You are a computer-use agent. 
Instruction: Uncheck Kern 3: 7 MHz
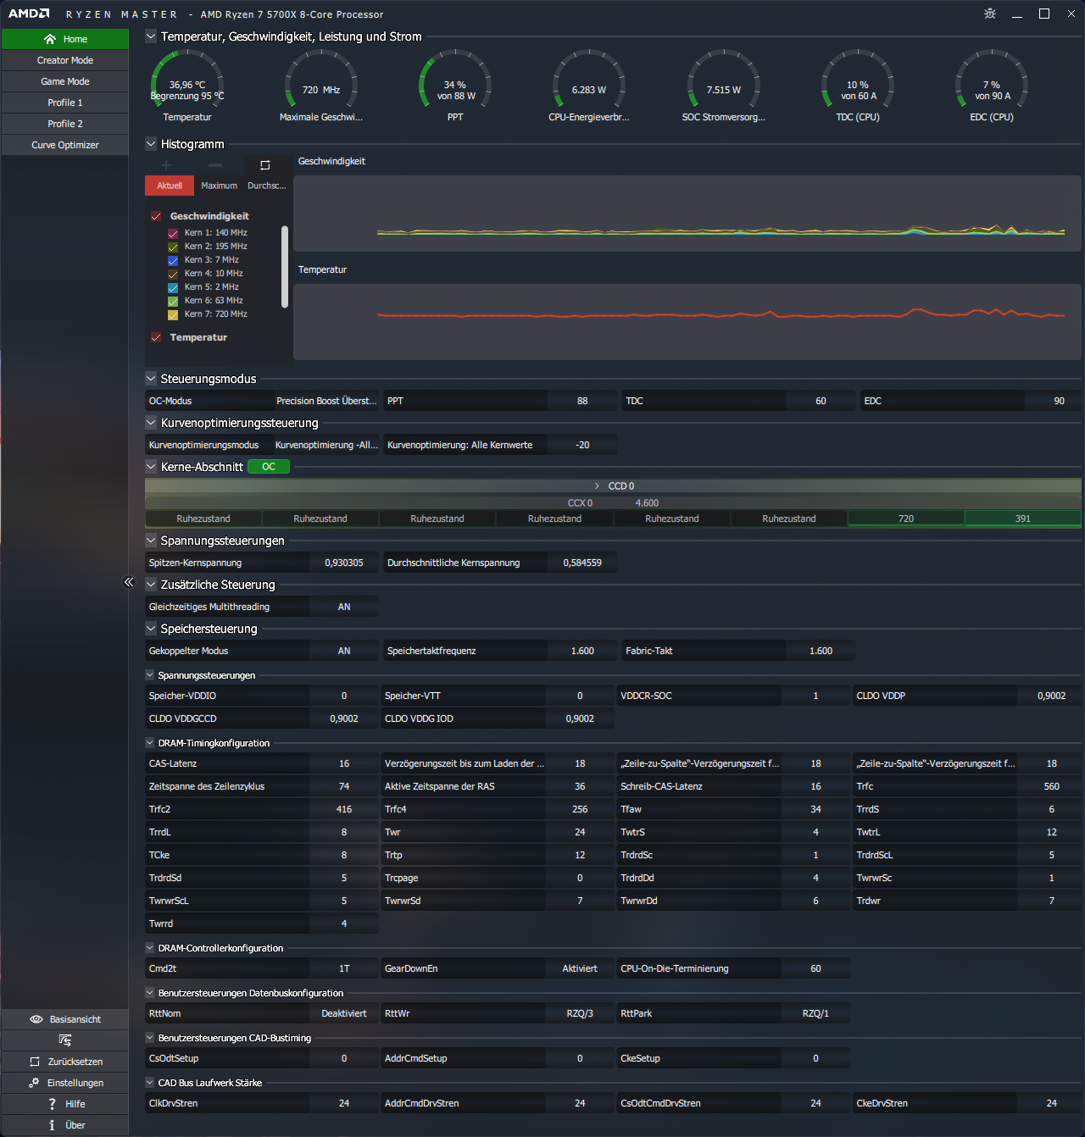tap(173, 260)
